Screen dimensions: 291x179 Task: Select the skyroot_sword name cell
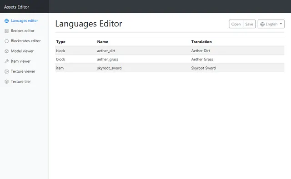(x=109, y=68)
